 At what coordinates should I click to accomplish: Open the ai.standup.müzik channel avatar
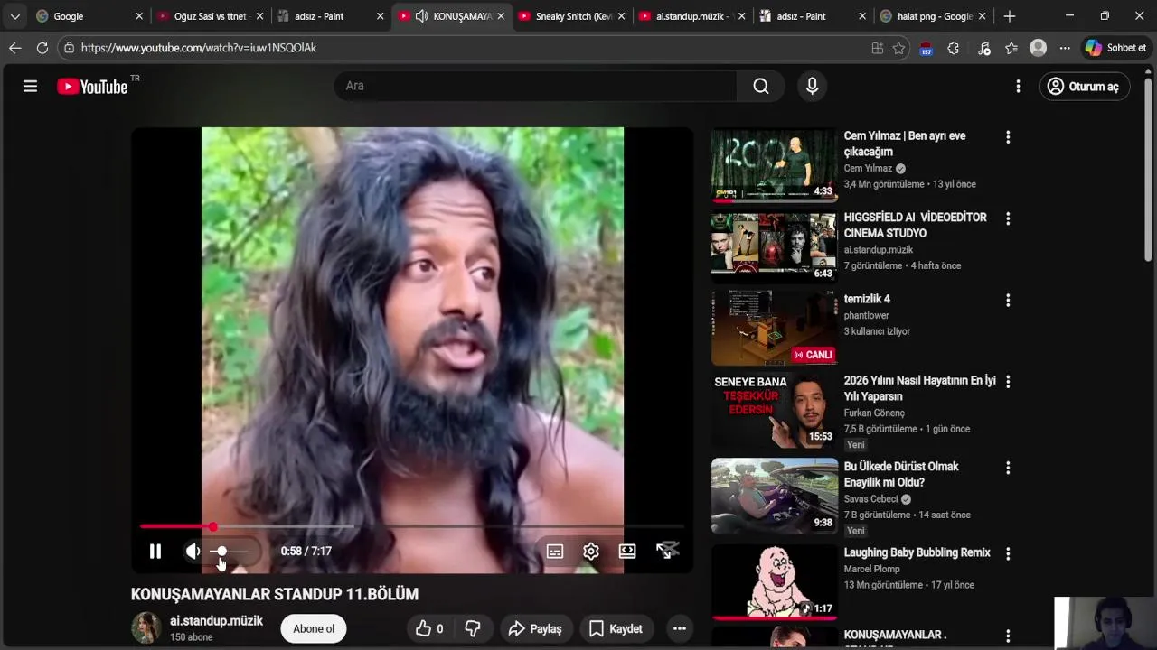coord(146,628)
